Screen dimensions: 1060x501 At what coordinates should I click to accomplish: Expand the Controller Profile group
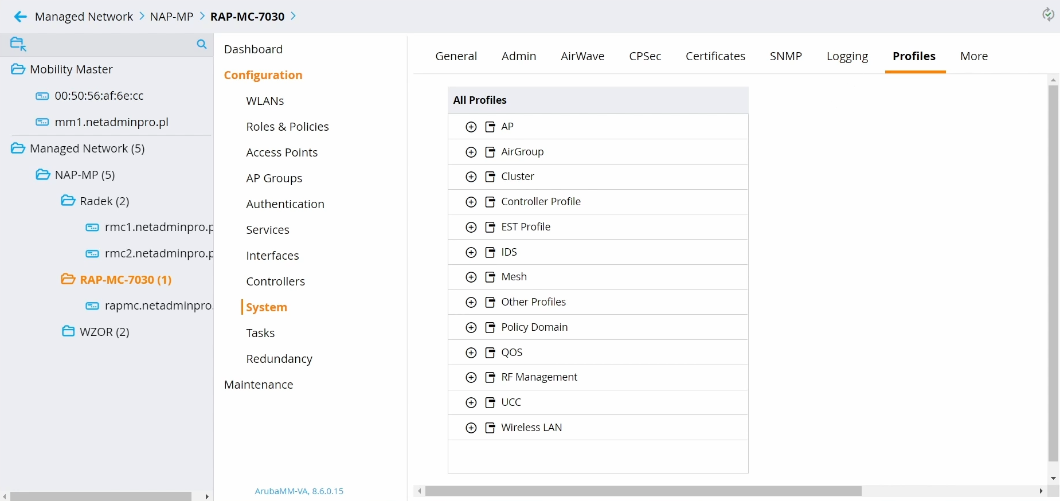(x=471, y=202)
